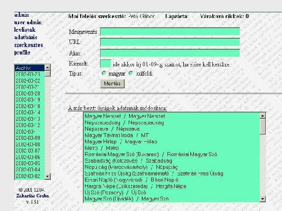Go to levlisták page
The image size is (282, 211).
(25, 30)
